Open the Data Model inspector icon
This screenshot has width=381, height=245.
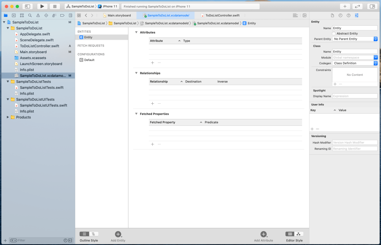pos(356,15)
